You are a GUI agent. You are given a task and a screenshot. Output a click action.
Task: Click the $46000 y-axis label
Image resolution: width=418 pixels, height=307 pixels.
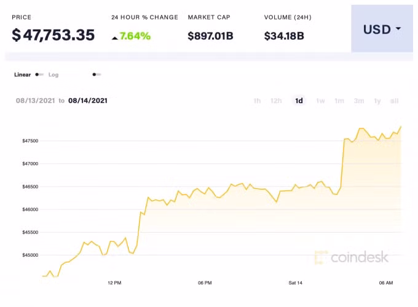(x=30, y=209)
